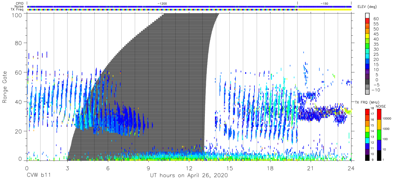The height and width of the screenshot is (182, 395).
Task: Click the elevation scale label '60'
Action: (x=376, y=19)
